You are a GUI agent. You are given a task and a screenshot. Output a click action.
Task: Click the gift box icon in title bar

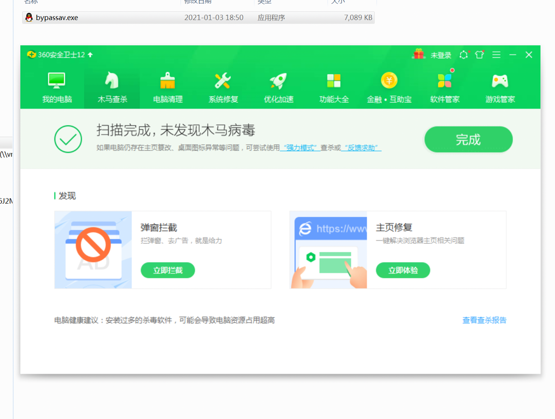(419, 54)
